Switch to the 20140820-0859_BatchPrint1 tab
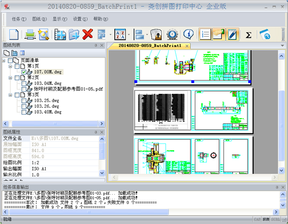 [x=150, y=46]
